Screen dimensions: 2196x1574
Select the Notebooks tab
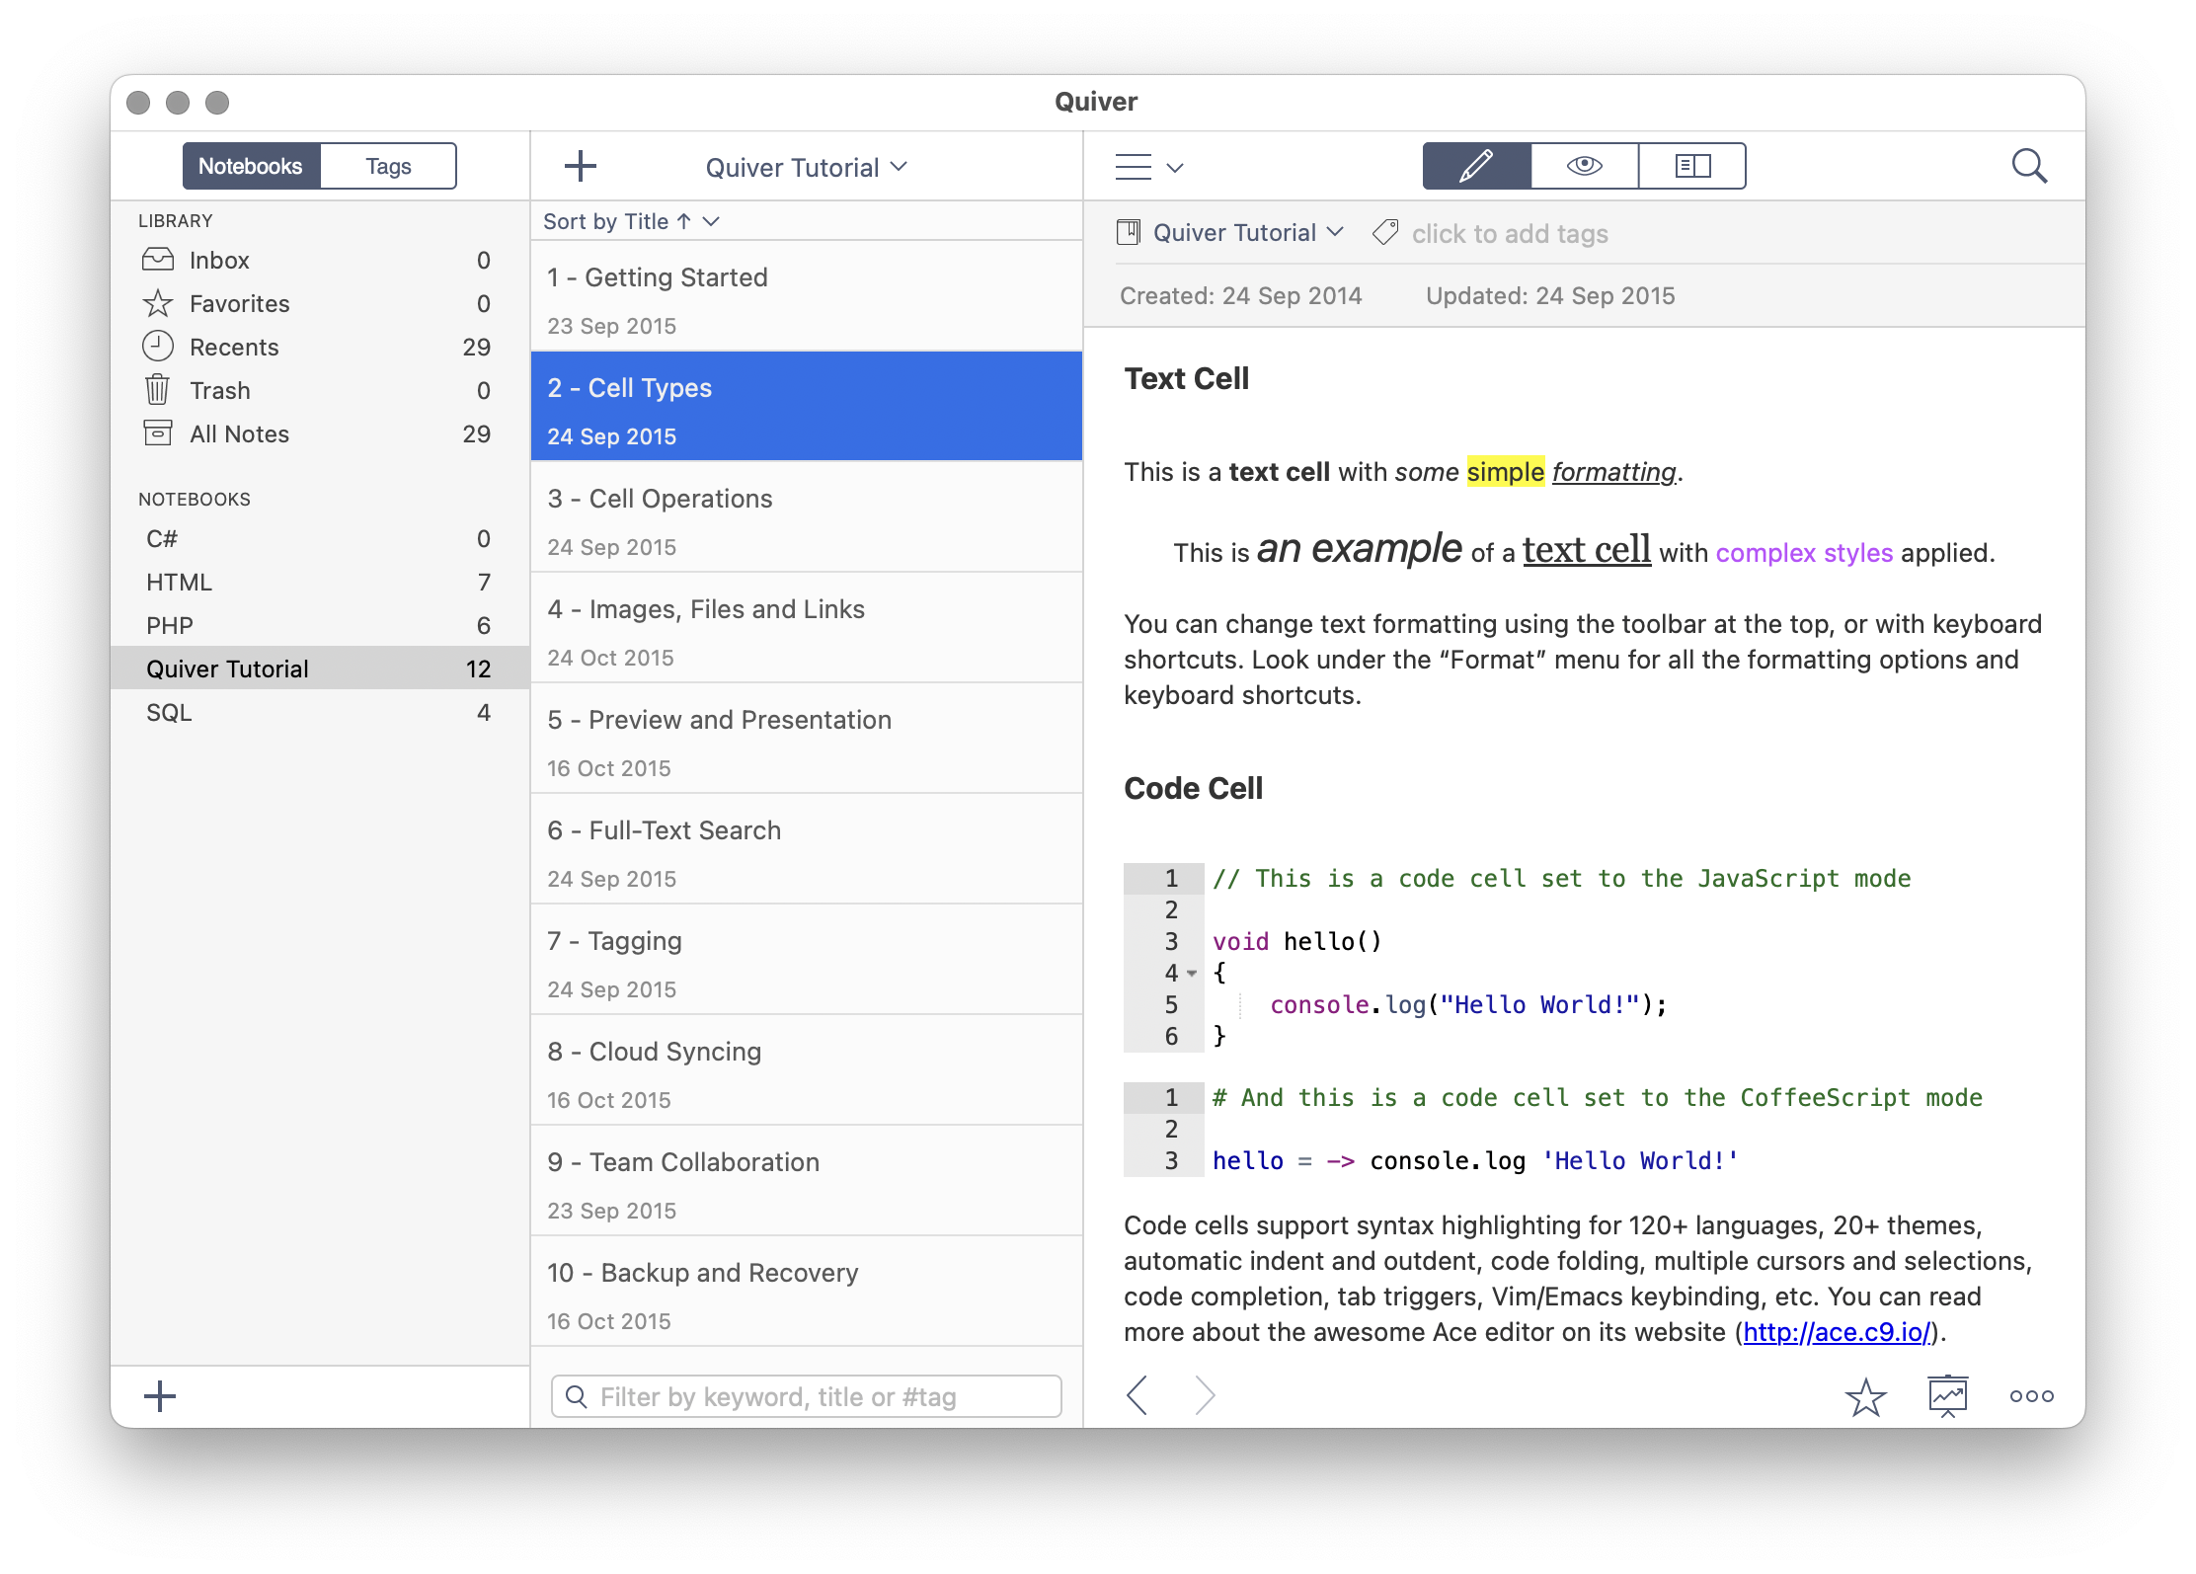(251, 166)
